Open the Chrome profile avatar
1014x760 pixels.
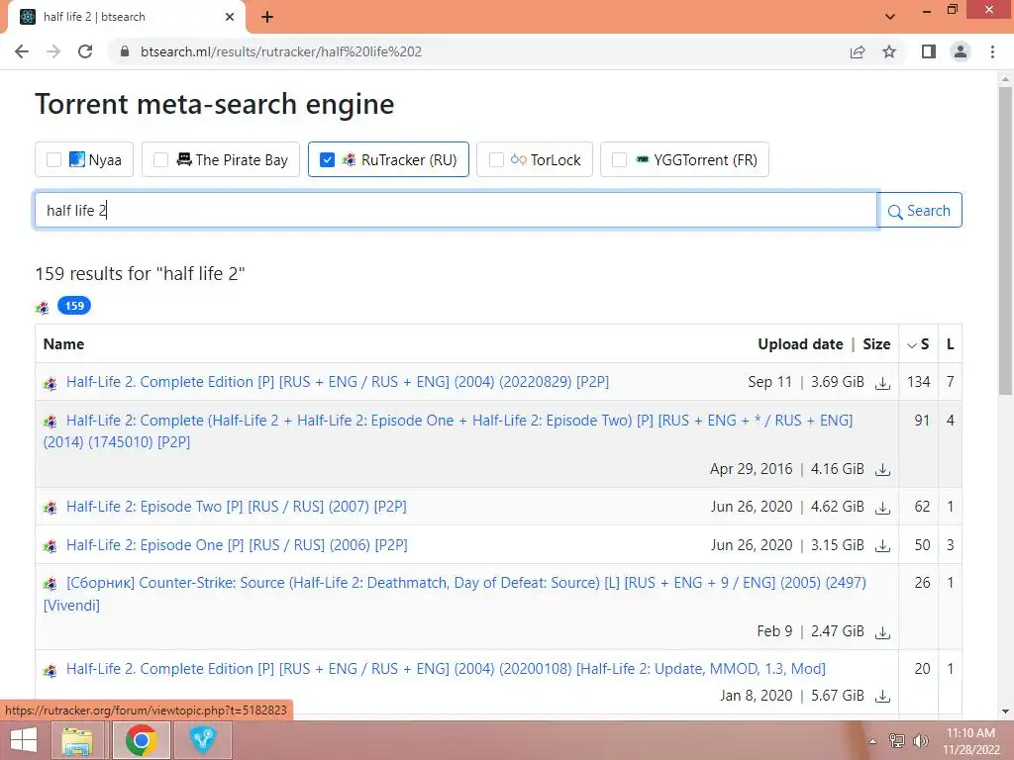(961, 51)
